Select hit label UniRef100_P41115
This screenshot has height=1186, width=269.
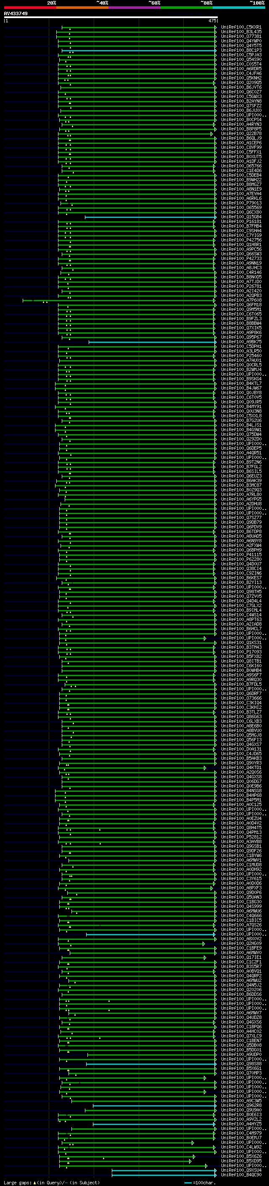pyautogui.click(x=241, y=555)
